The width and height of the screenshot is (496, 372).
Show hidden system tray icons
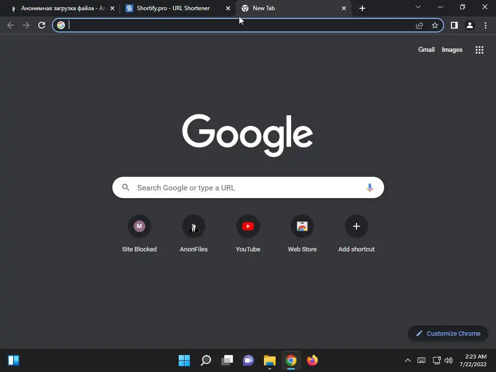[408, 360]
